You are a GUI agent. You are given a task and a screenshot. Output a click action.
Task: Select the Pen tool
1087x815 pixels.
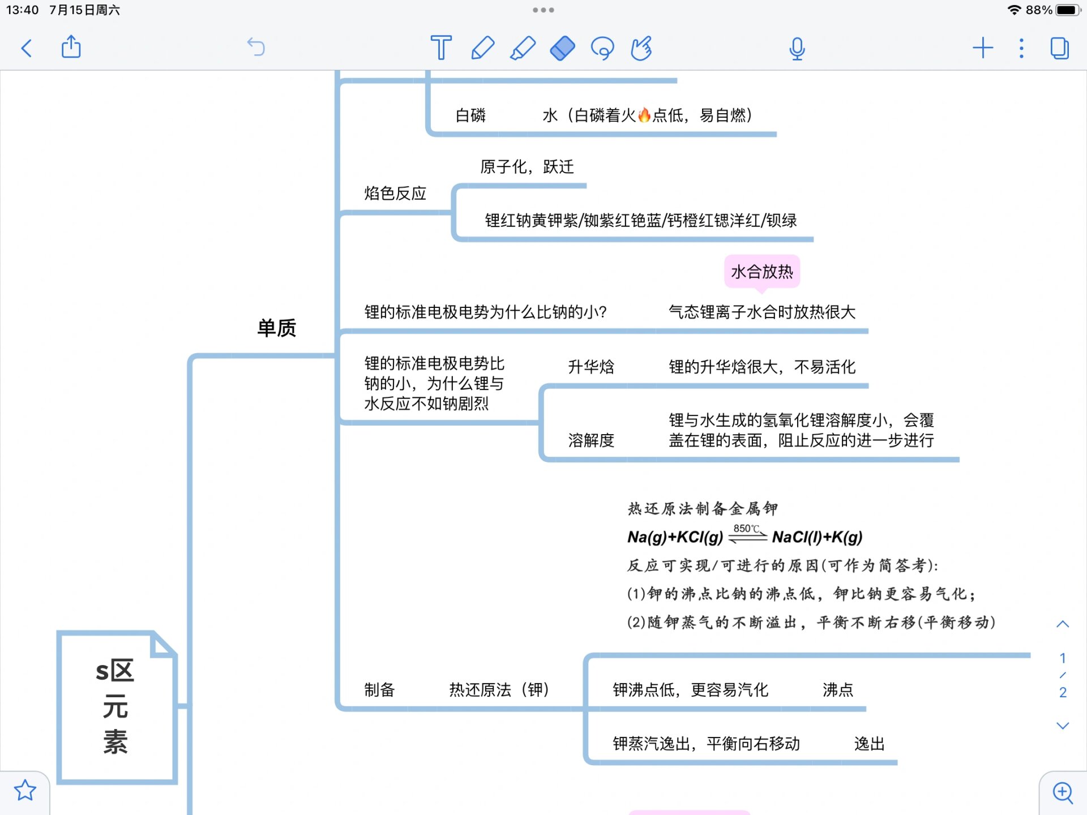[x=482, y=48]
